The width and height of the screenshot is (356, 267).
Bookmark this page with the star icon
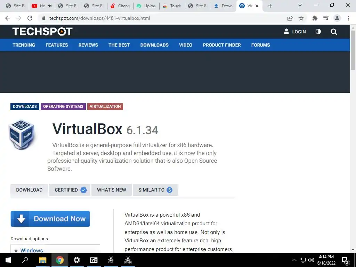coord(301,18)
